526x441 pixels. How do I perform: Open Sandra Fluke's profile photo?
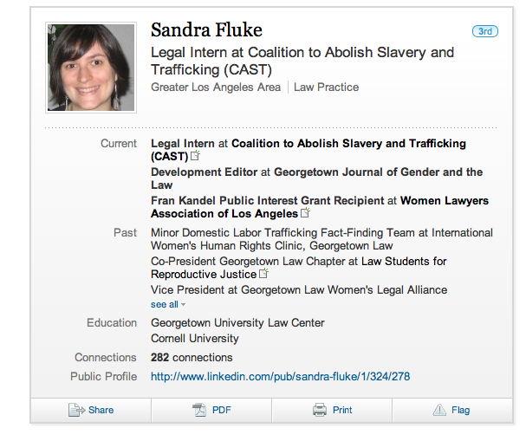(x=91, y=68)
